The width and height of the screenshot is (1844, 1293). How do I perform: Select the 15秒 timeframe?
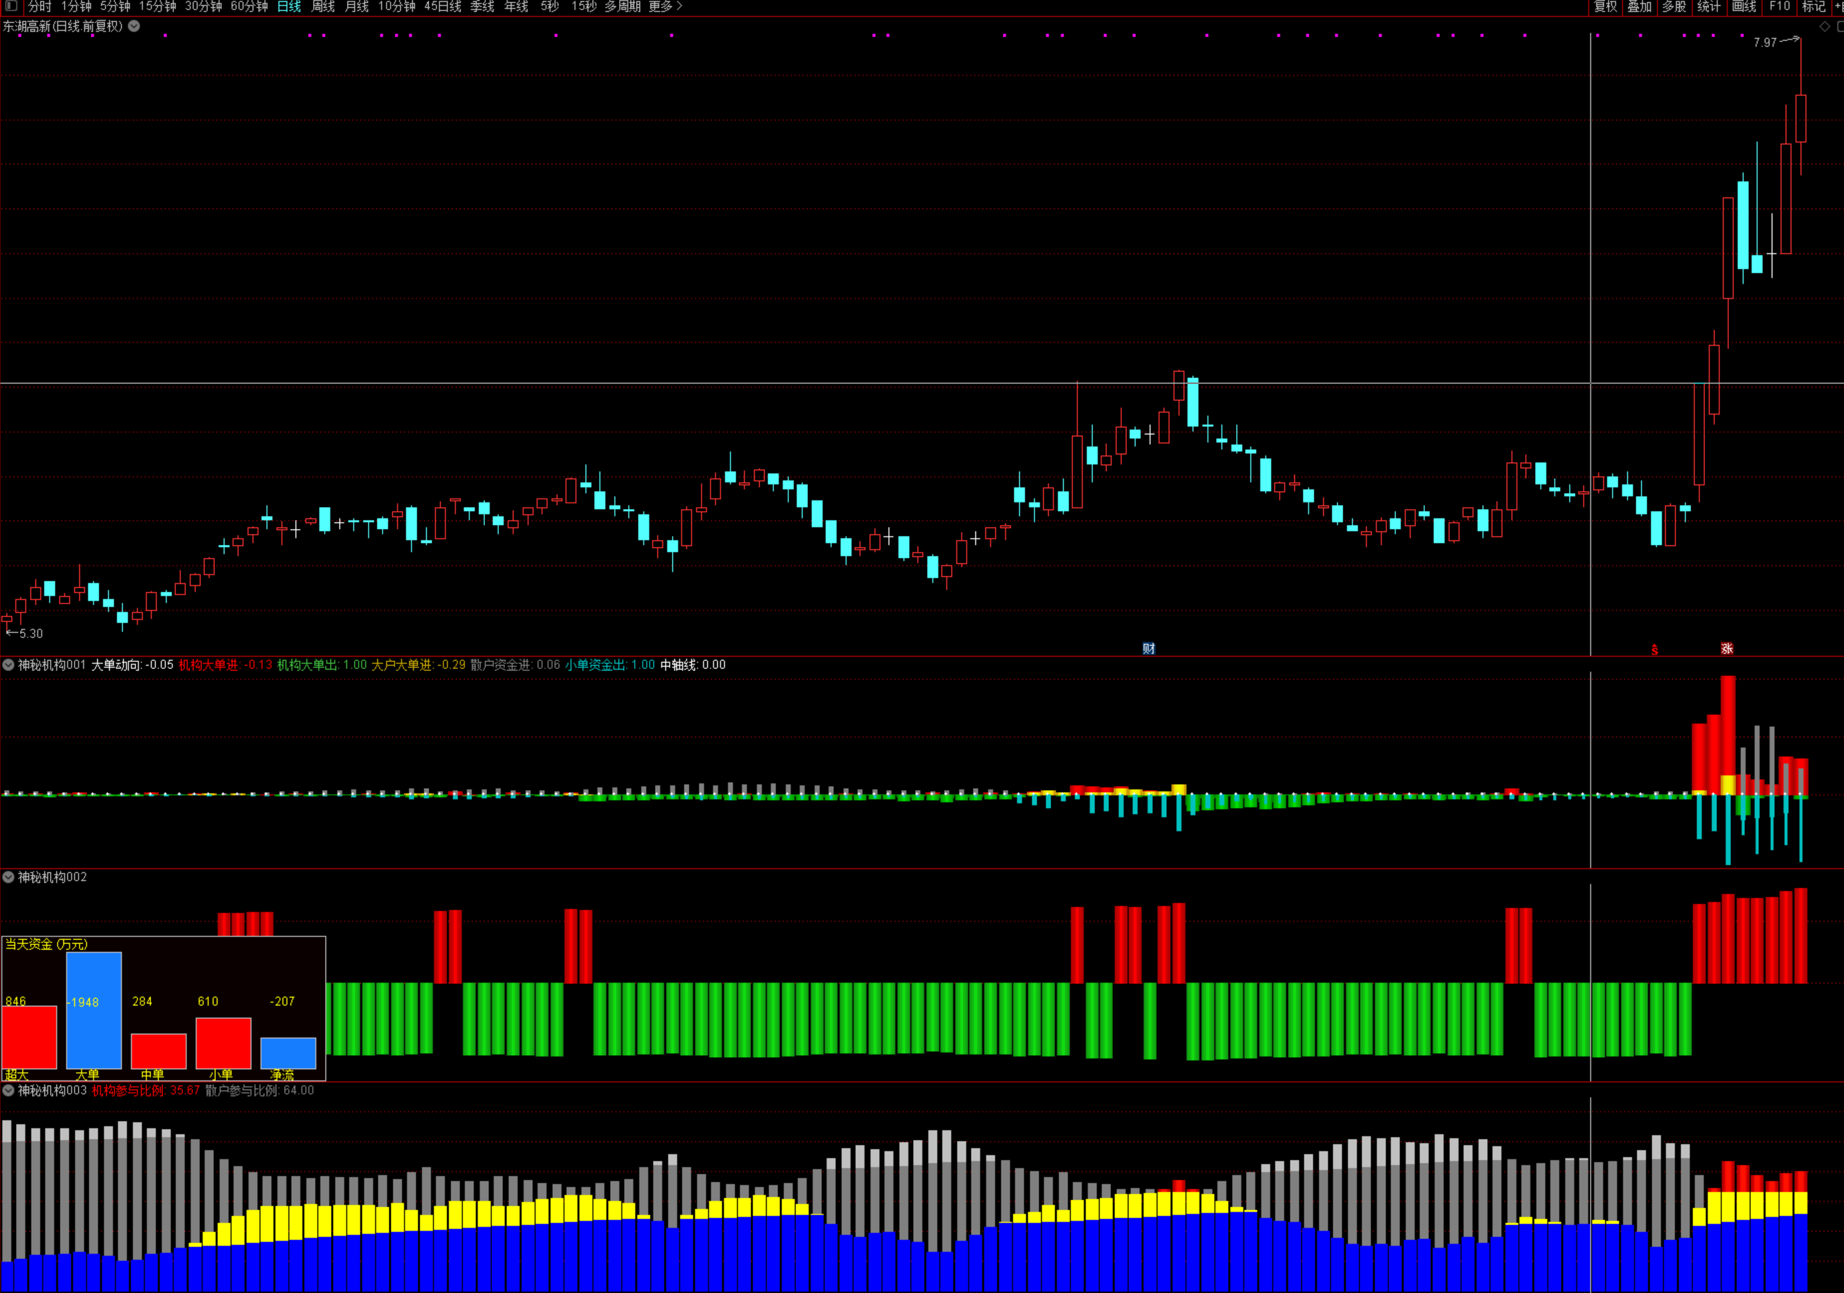tap(584, 7)
